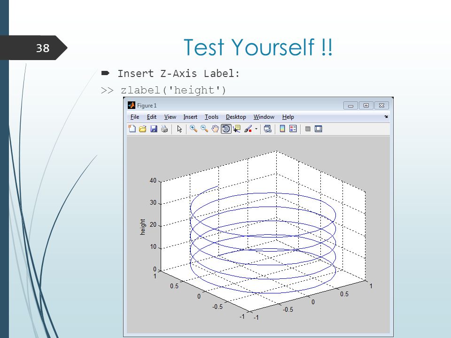The image size is (451, 338).
Task: Dock the figure using the arrow icon
Action: tap(386, 117)
